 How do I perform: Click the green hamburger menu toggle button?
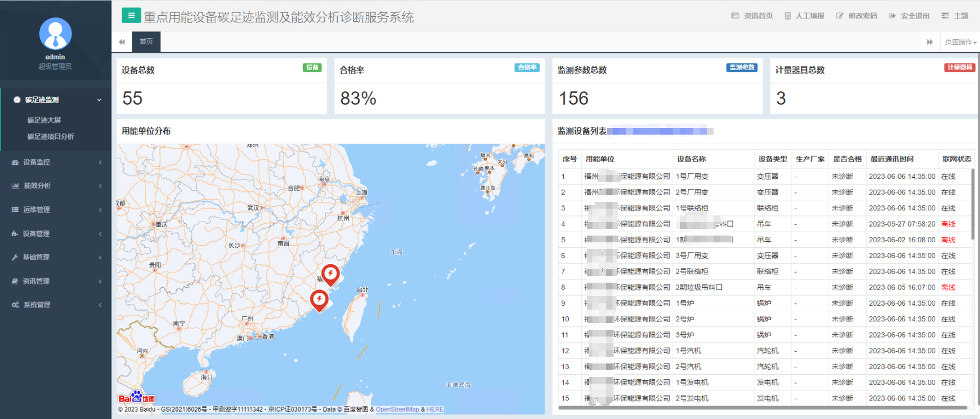tap(131, 16)
